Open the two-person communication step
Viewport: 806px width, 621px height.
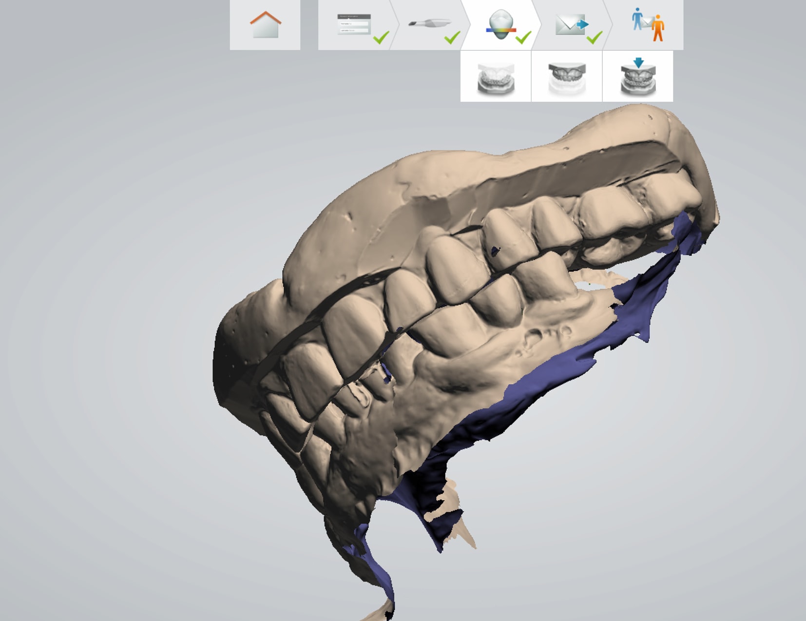647,24
